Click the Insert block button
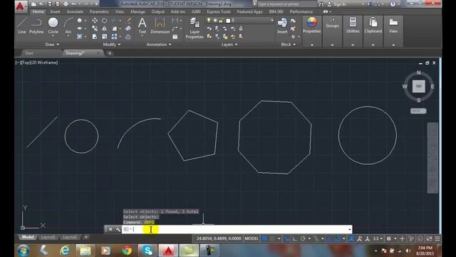Image resolution: width=456 pixels, height=257 pixels. 282,26
